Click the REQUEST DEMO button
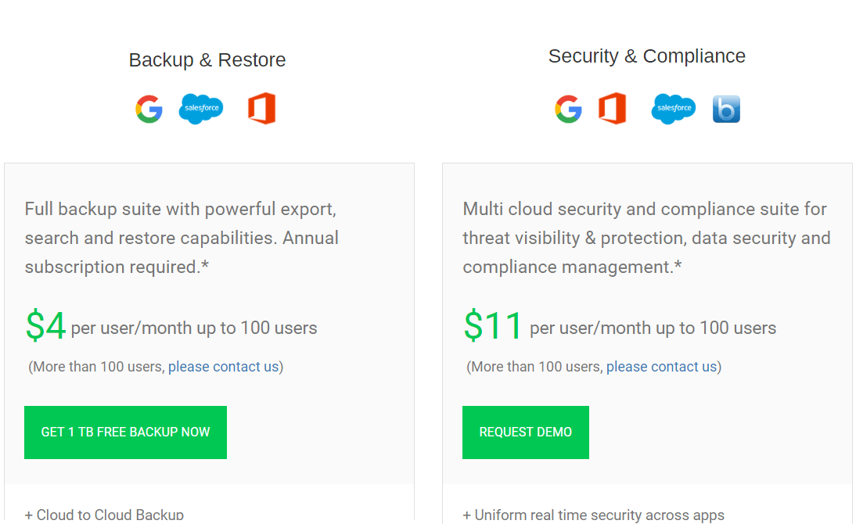This screenshot has height=524, width=856. coord(525,432)
